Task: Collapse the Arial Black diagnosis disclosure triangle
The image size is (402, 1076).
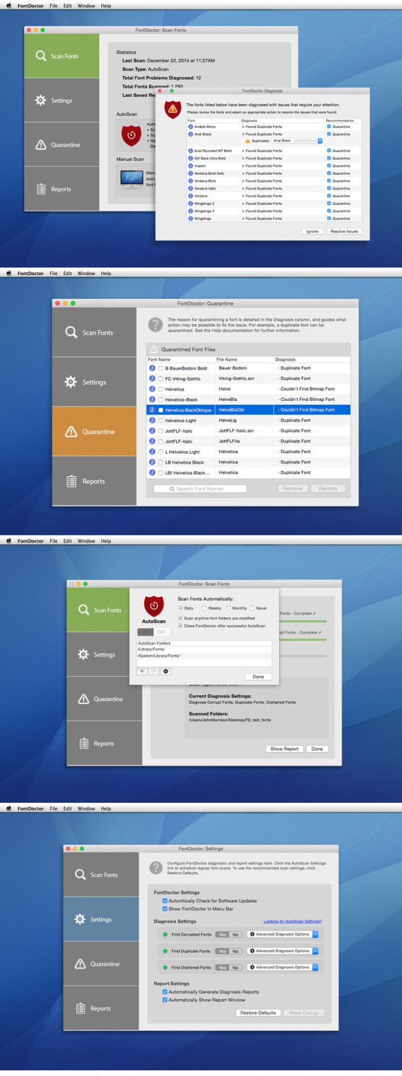Action: point(243,134)
